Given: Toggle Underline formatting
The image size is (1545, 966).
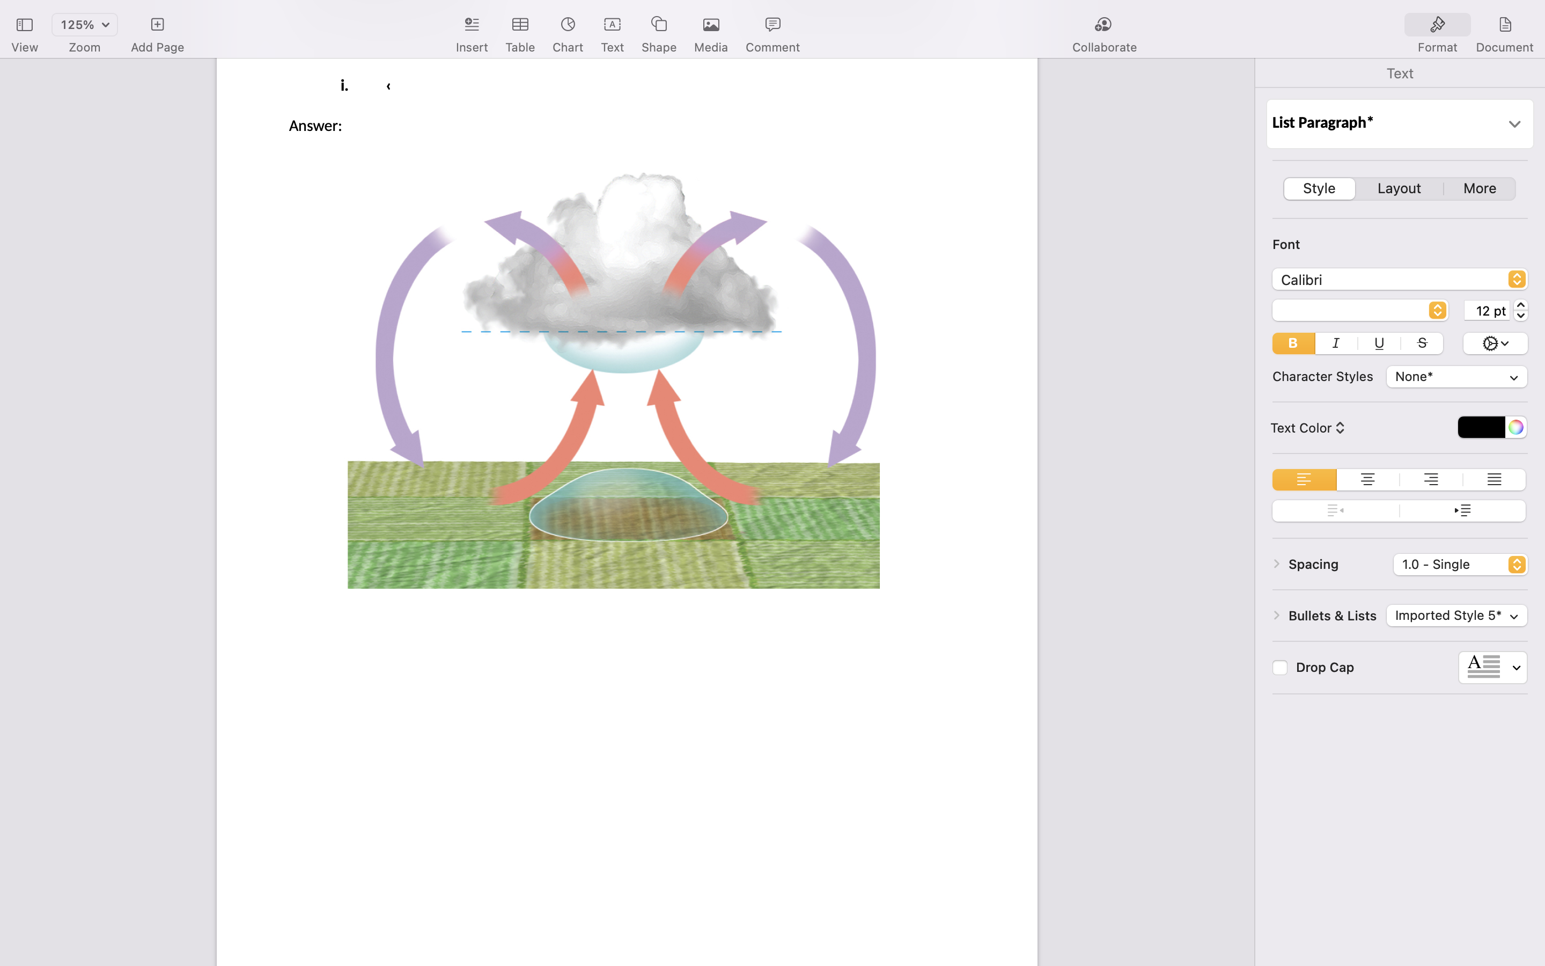Looking at the screenshot, I should pyautogui.click(x=1379, y=343).
